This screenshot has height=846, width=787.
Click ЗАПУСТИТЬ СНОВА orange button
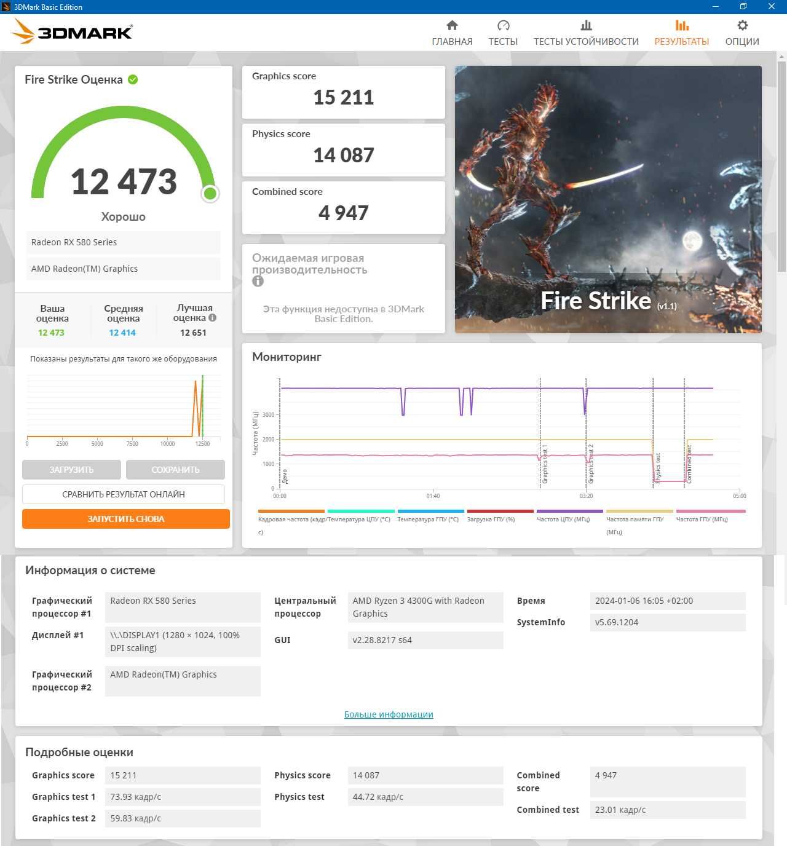click(x=126, y=519)
